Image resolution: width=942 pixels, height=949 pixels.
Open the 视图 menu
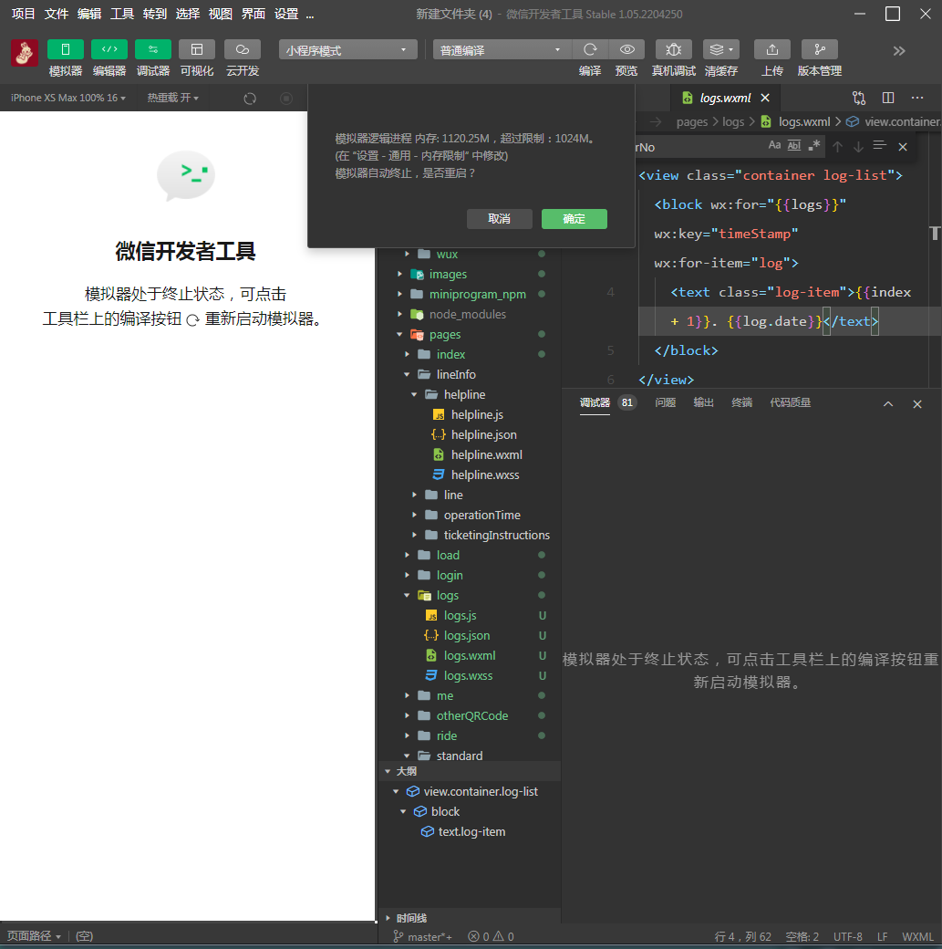coord(220,14)
